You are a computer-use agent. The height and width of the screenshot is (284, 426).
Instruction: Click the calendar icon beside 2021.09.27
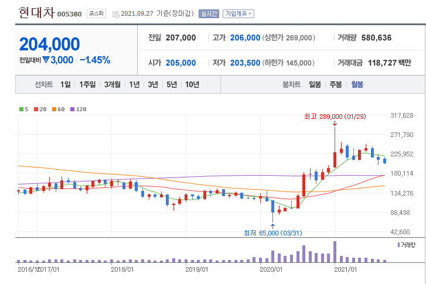[x=116, y=14]
